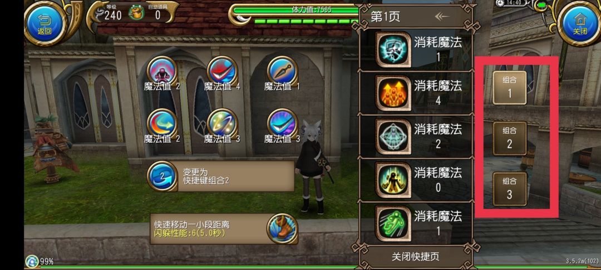Switch to shortcut 组合 1
This screenshot has width=601, height=270.
[509, 88]
